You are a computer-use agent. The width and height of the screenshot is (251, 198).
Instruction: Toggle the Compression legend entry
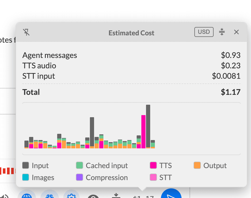[x=107, y=177]
